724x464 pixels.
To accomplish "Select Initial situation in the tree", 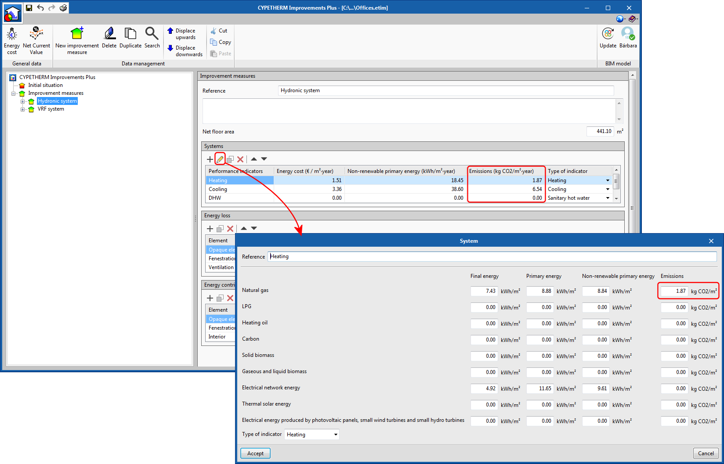I will 45,85.
